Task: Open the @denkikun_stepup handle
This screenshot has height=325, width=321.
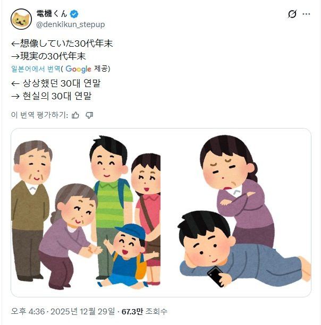Action: pyautogui.click(x=71, y=24)
